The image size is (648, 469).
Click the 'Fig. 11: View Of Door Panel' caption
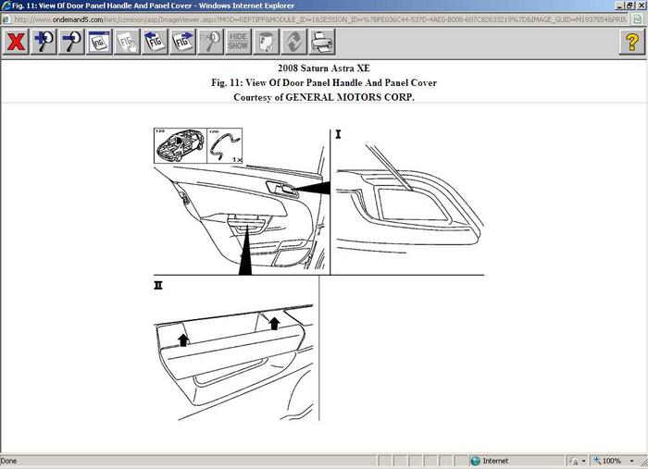click(x=324, y=82)
